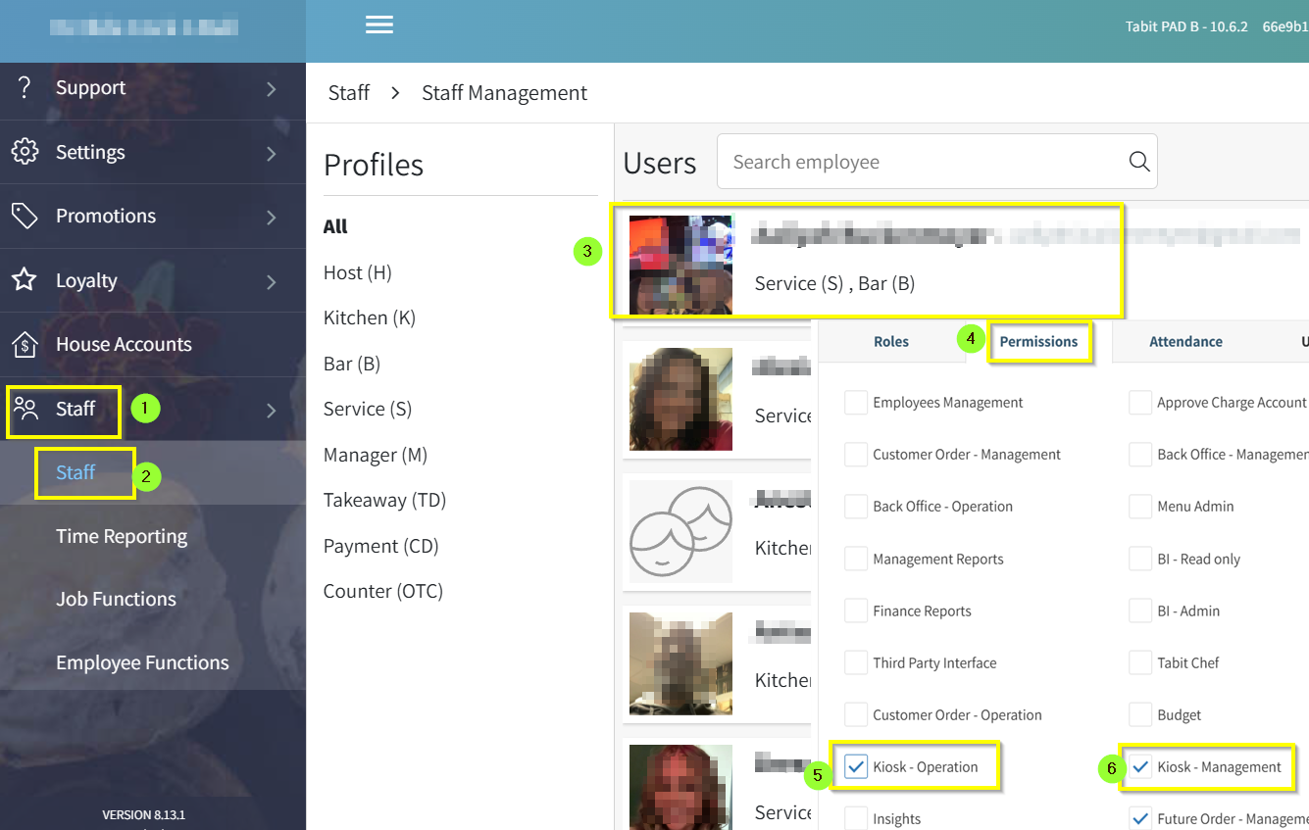Open the hamburger menu icon
The width and height of the screenshot is (1309, 830).
coord(379,25)
